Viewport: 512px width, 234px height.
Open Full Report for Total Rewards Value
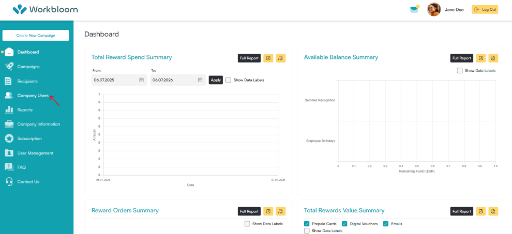coord(462,211)
